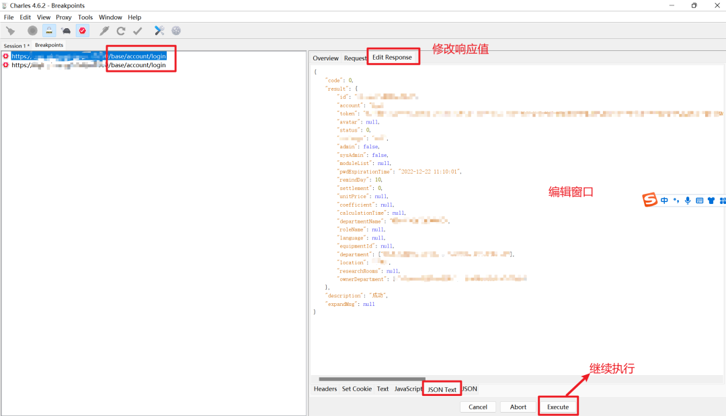
Task: Click the "status": 0 line
Action: point(354,130)
